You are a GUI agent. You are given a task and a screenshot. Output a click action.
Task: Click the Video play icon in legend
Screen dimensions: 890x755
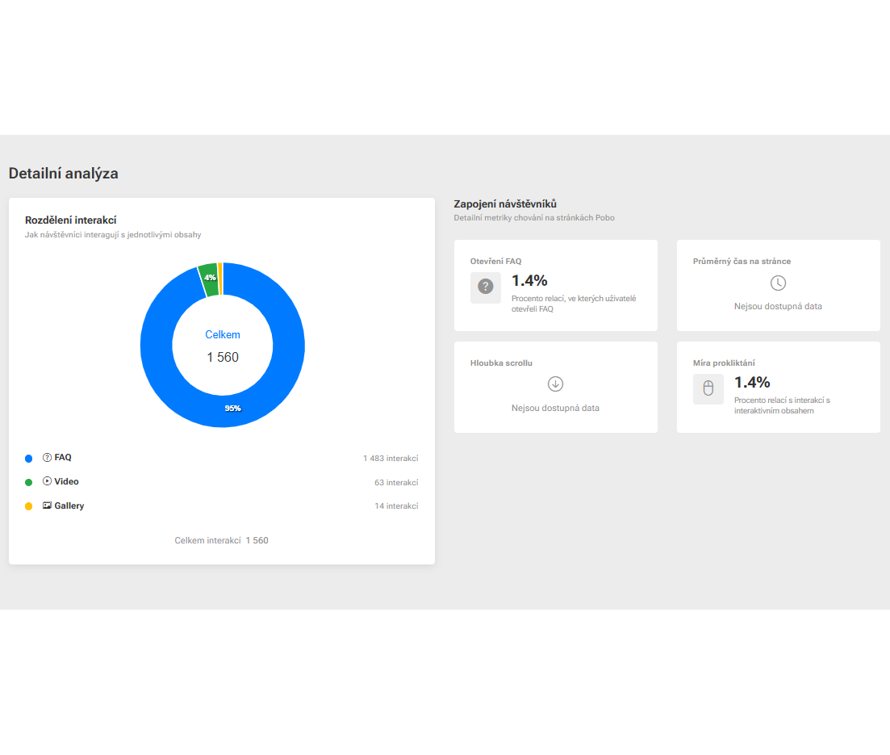(47, 481)
